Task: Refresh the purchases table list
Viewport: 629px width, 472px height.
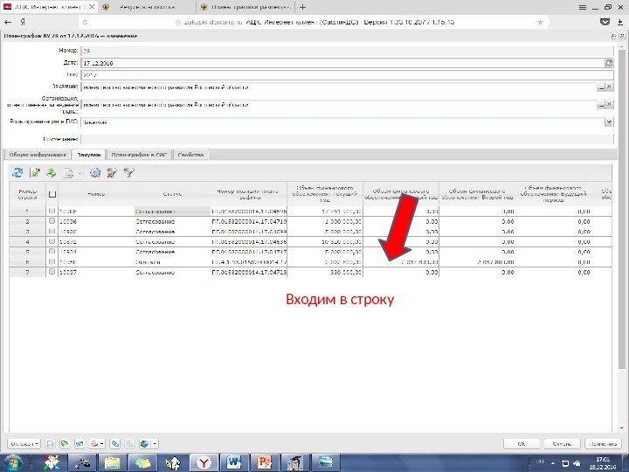Action: [17, 173]
